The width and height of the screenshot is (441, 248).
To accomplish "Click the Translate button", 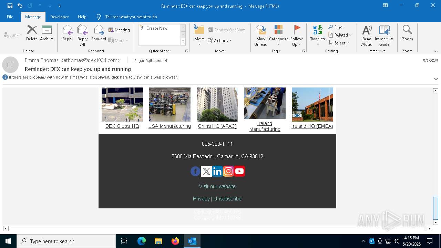I will [318, 35].
